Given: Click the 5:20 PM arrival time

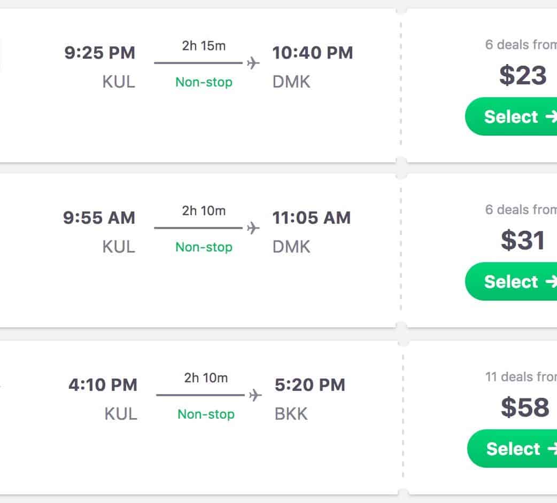Looking at the screenshot, I should coord(310,385).
